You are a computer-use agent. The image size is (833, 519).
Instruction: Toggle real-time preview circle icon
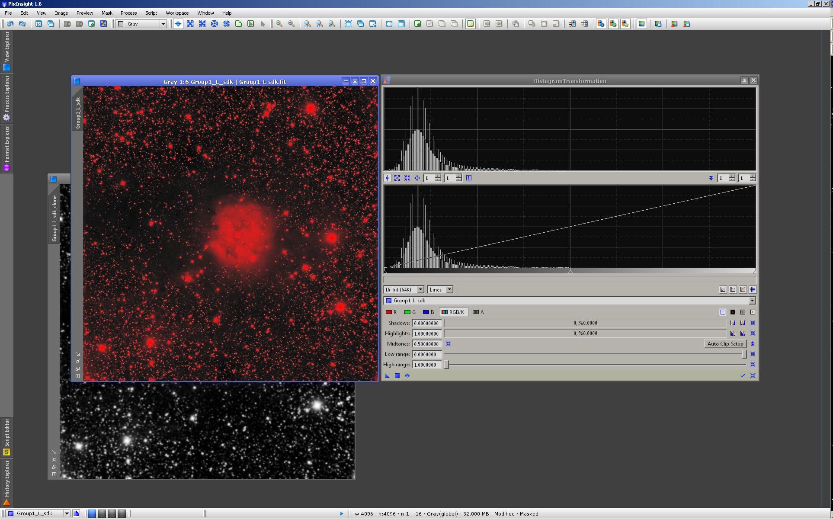407,376
